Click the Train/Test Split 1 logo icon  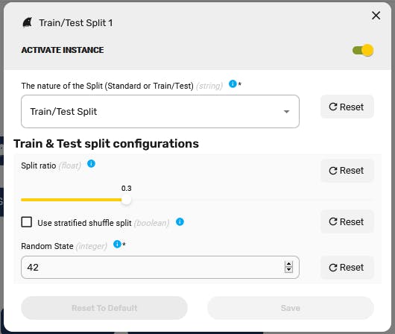28,22
